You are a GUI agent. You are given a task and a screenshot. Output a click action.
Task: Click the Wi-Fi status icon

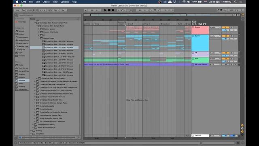tap(184, 2)
